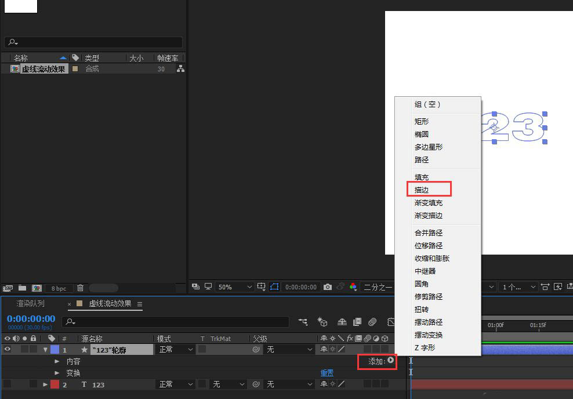
Task: Click the frame blending icon in timeline
Action: (x=357, y=322)
